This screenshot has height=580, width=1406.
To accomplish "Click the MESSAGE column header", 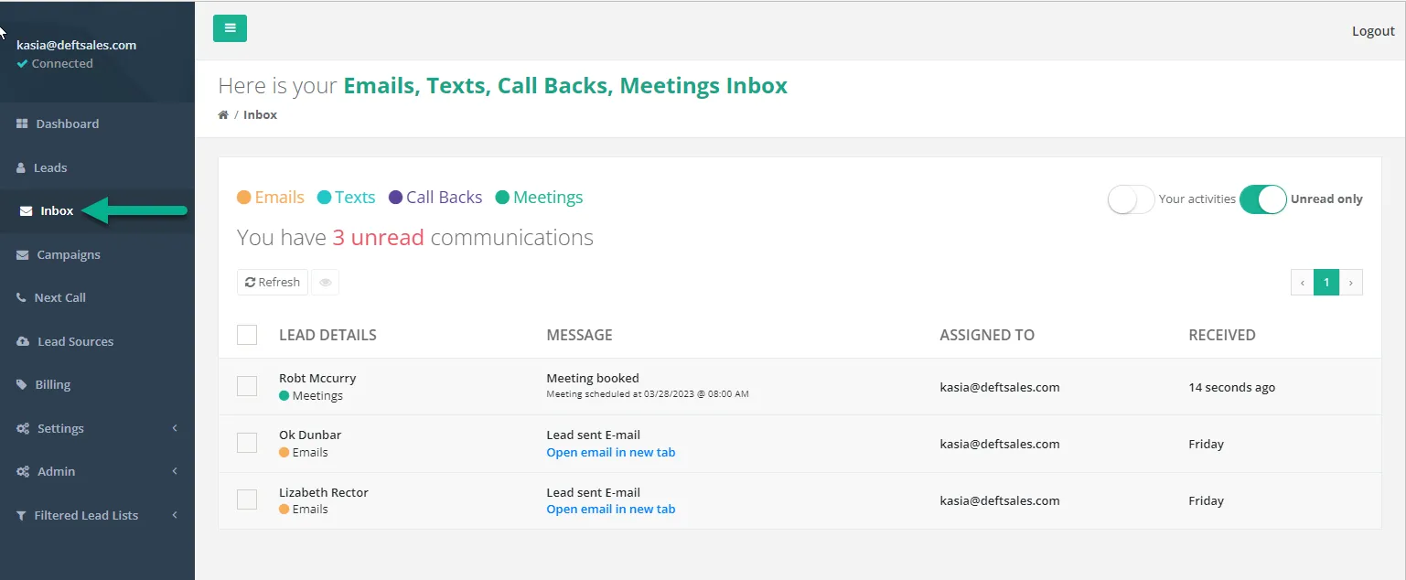I will [579, 335].
